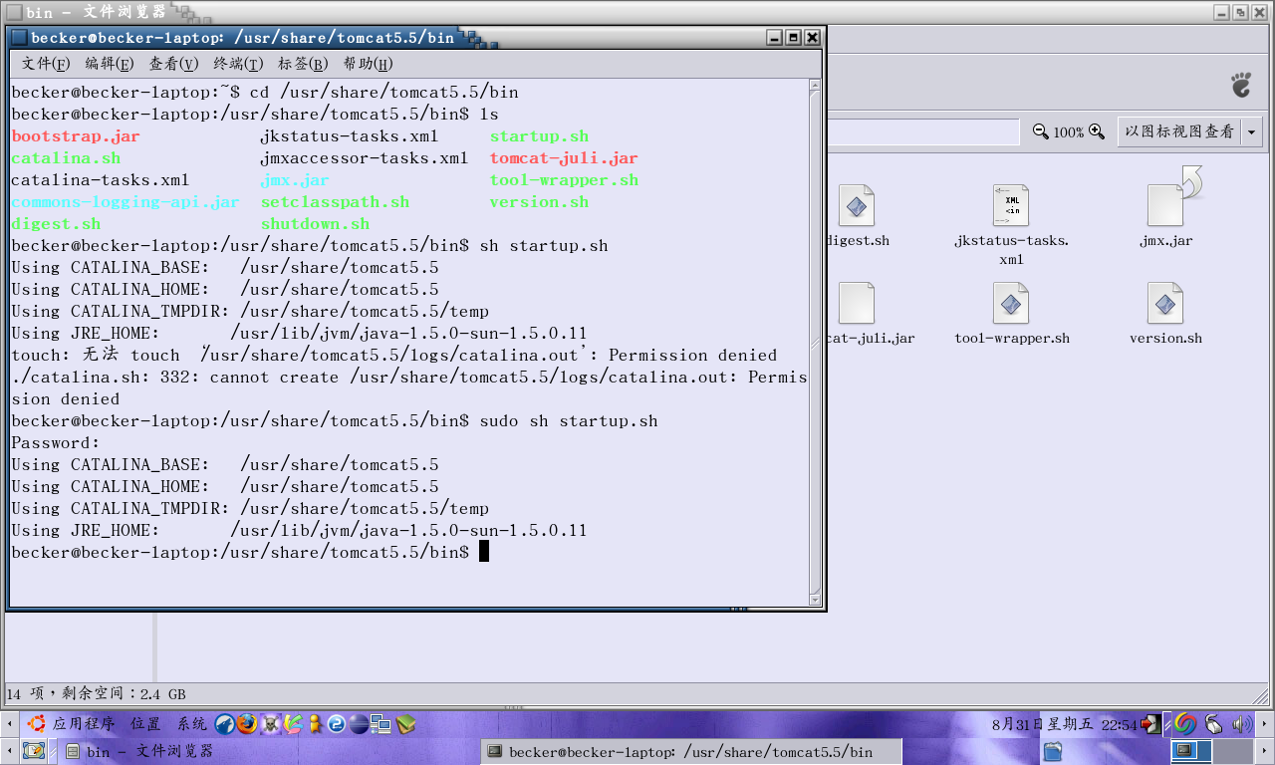
Task: Open the file browser window menu icon in titlebar
Action: tap(14, 12)
